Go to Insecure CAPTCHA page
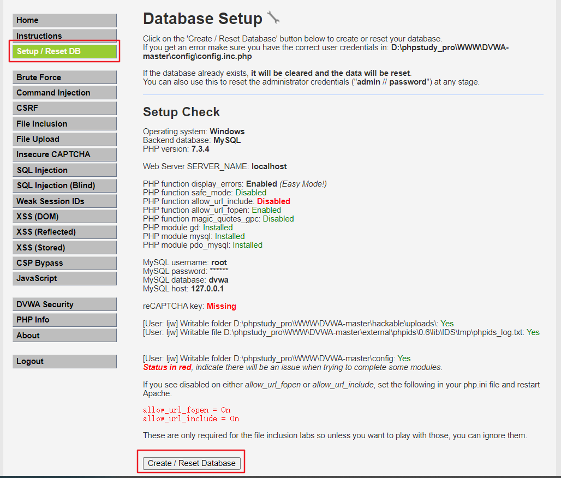The image size is (561, 478). [x=64, y=154]
